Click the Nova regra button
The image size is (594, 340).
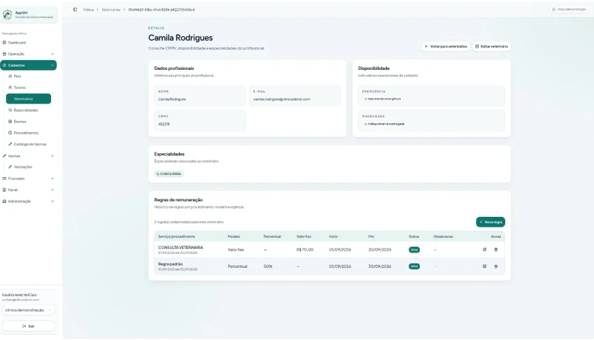[490, 222]
